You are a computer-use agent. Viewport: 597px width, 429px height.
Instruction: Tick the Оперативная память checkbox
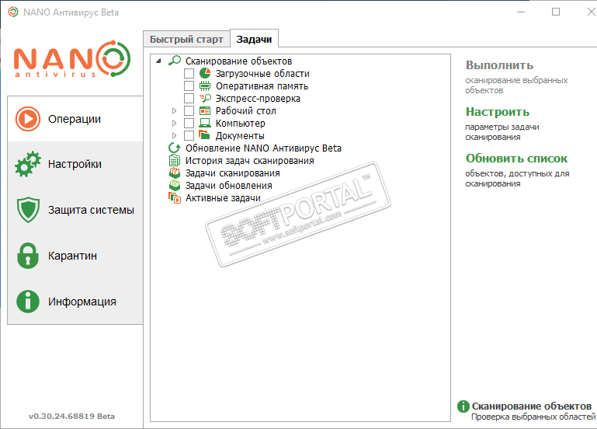[x=189, y=85]
